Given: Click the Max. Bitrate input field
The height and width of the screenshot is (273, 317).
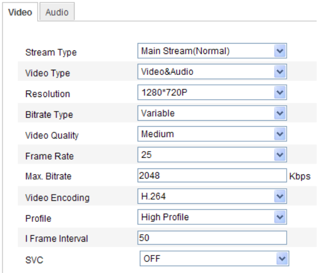Looking at the screenshot, I should (x=212, y=175).
